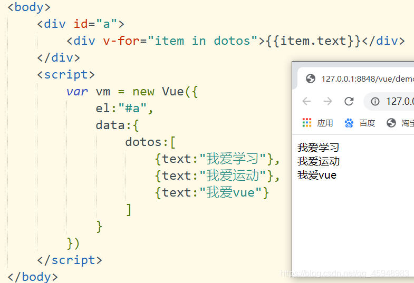Image resolution: width=414 pixels, height=283 pixels.
Task: Open the 百度 bookmark paw icon
Action: [349, 123]
